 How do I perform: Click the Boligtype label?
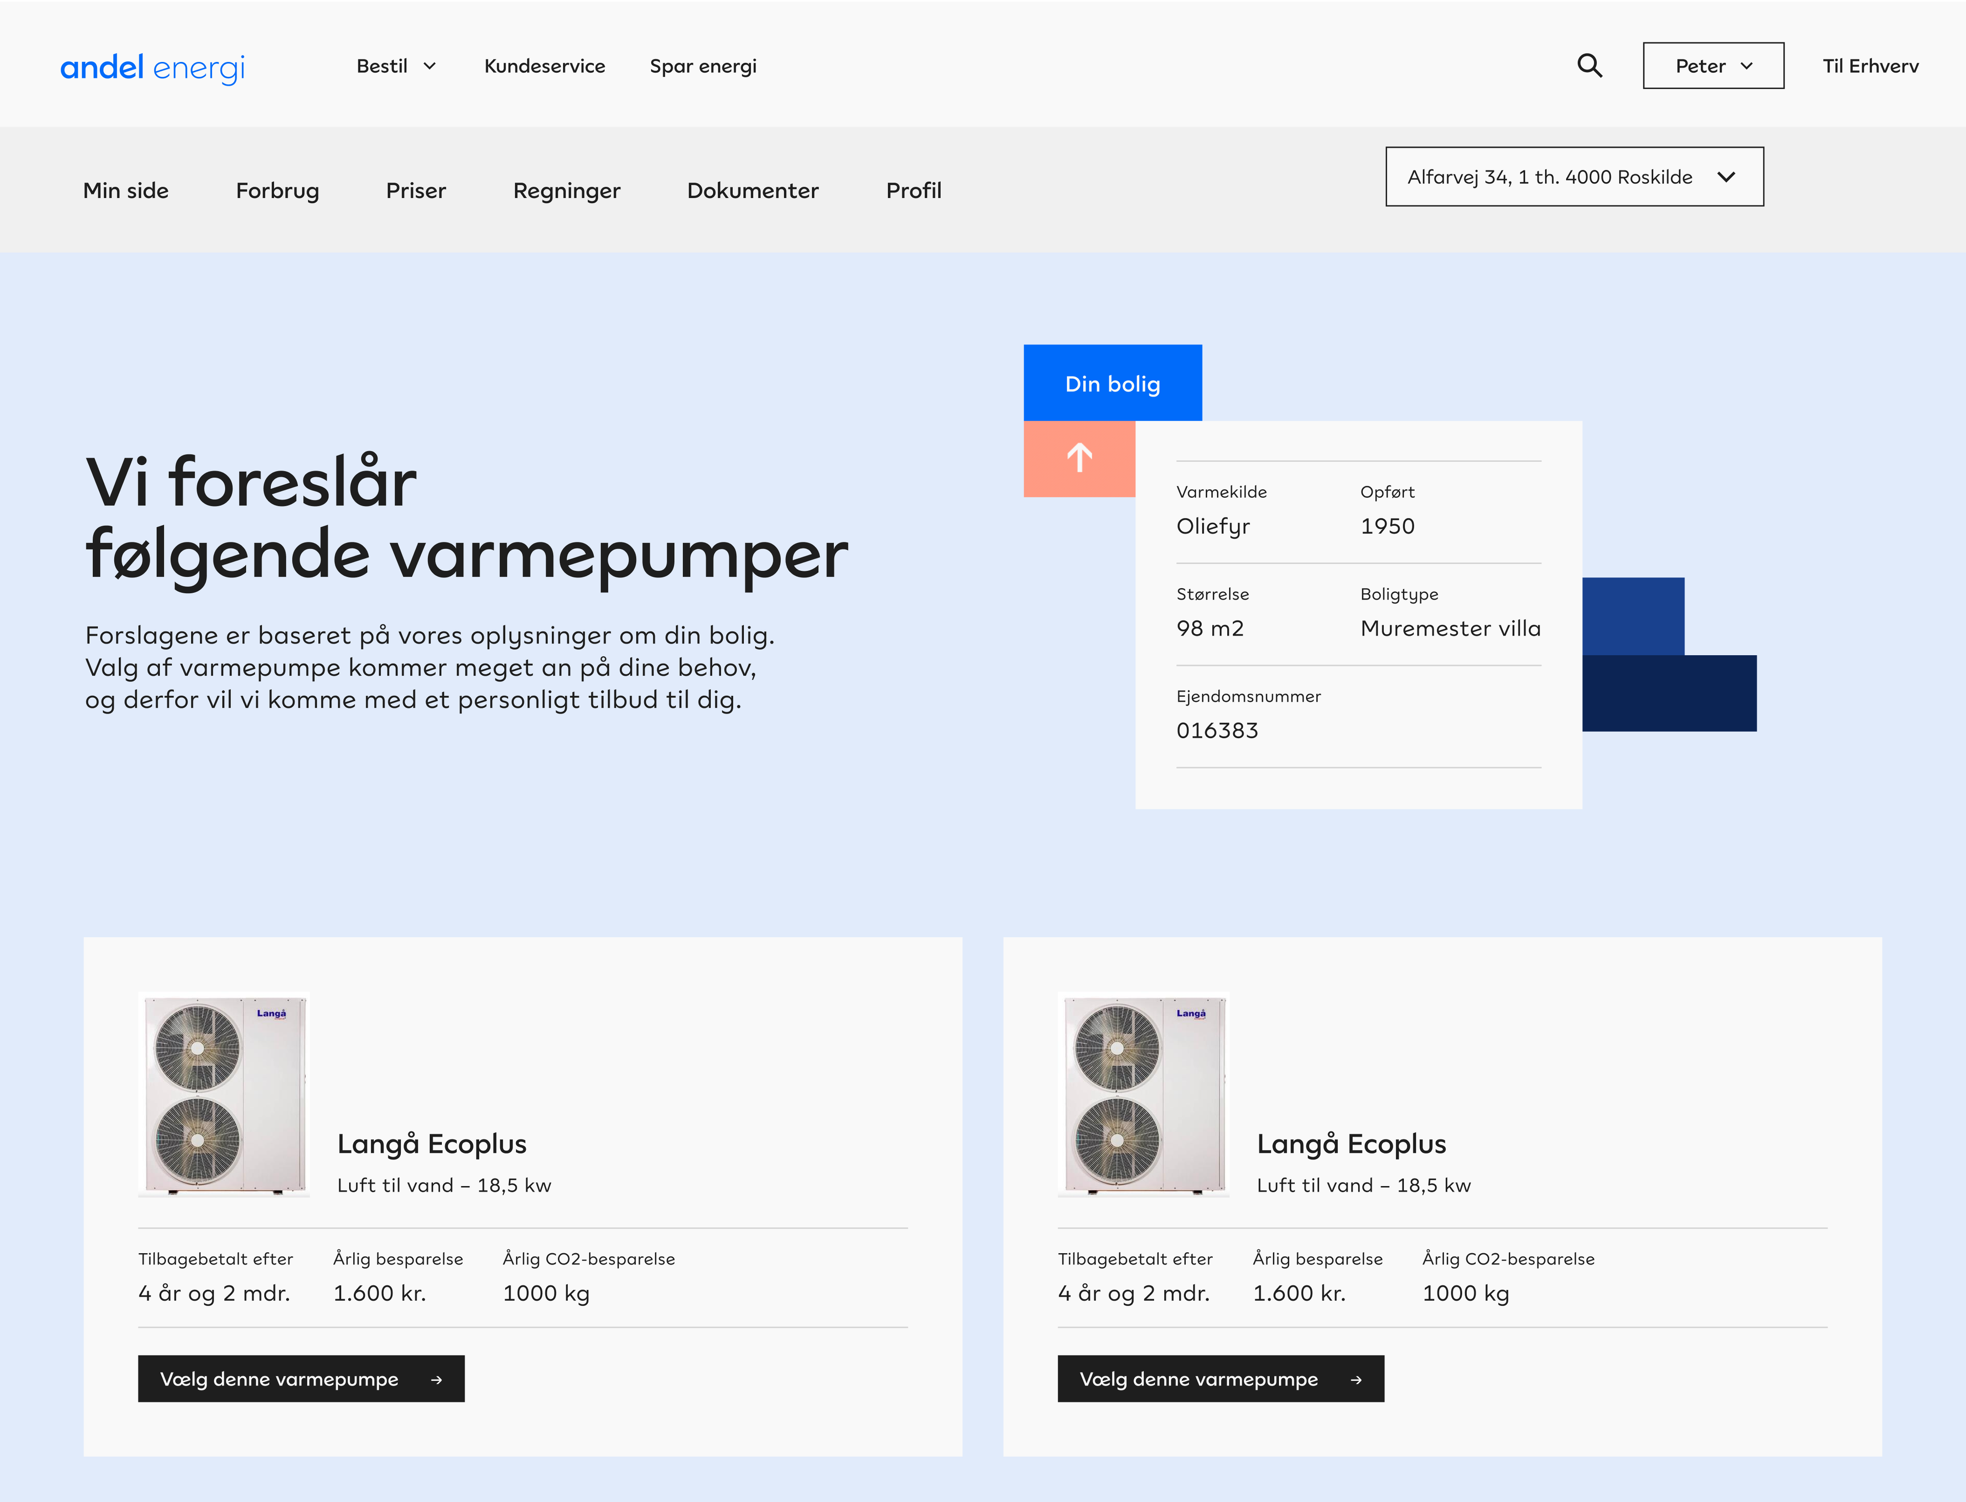tap(1399, 594)
